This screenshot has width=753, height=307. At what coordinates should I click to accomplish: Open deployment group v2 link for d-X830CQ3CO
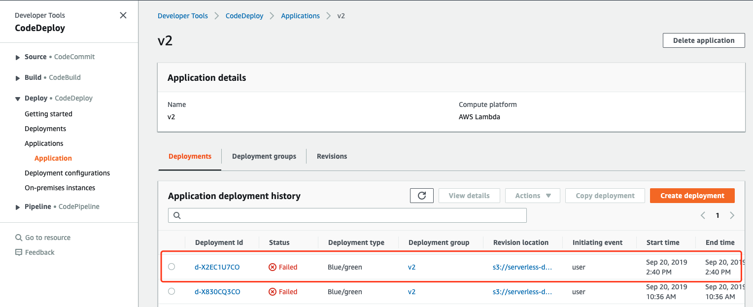point(411,292)
